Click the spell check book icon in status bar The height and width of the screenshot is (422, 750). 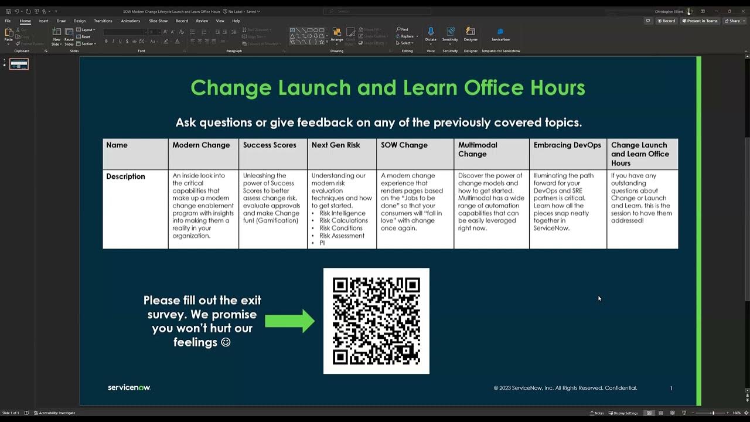coord(26,413)
